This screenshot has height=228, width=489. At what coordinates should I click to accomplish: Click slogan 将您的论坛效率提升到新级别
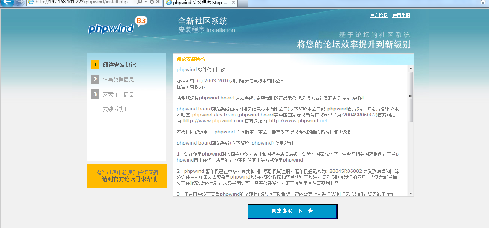pyautogui.click(x=354, y=45)
